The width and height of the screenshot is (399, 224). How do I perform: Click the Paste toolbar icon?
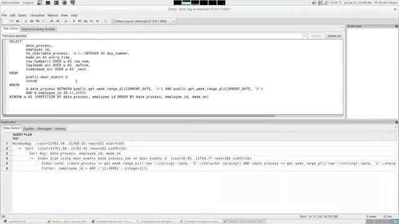coord(37,21)
